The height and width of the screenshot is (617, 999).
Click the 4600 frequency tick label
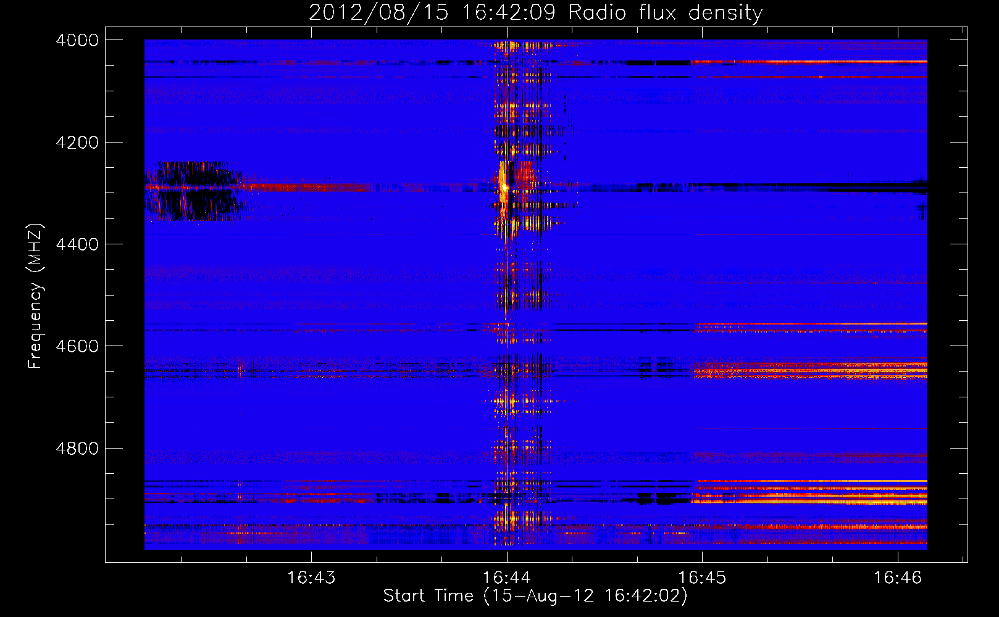[x=77, y=346]
